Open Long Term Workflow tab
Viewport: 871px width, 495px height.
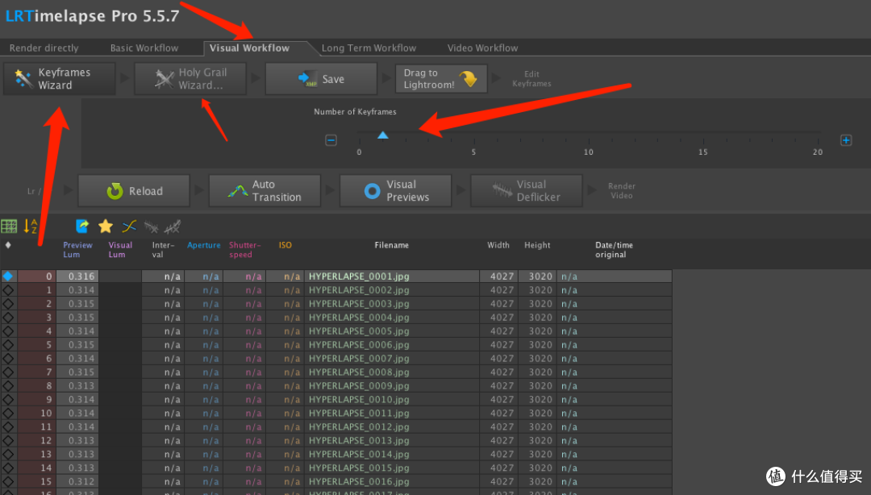pyautogui.click(x=369, y=48)
